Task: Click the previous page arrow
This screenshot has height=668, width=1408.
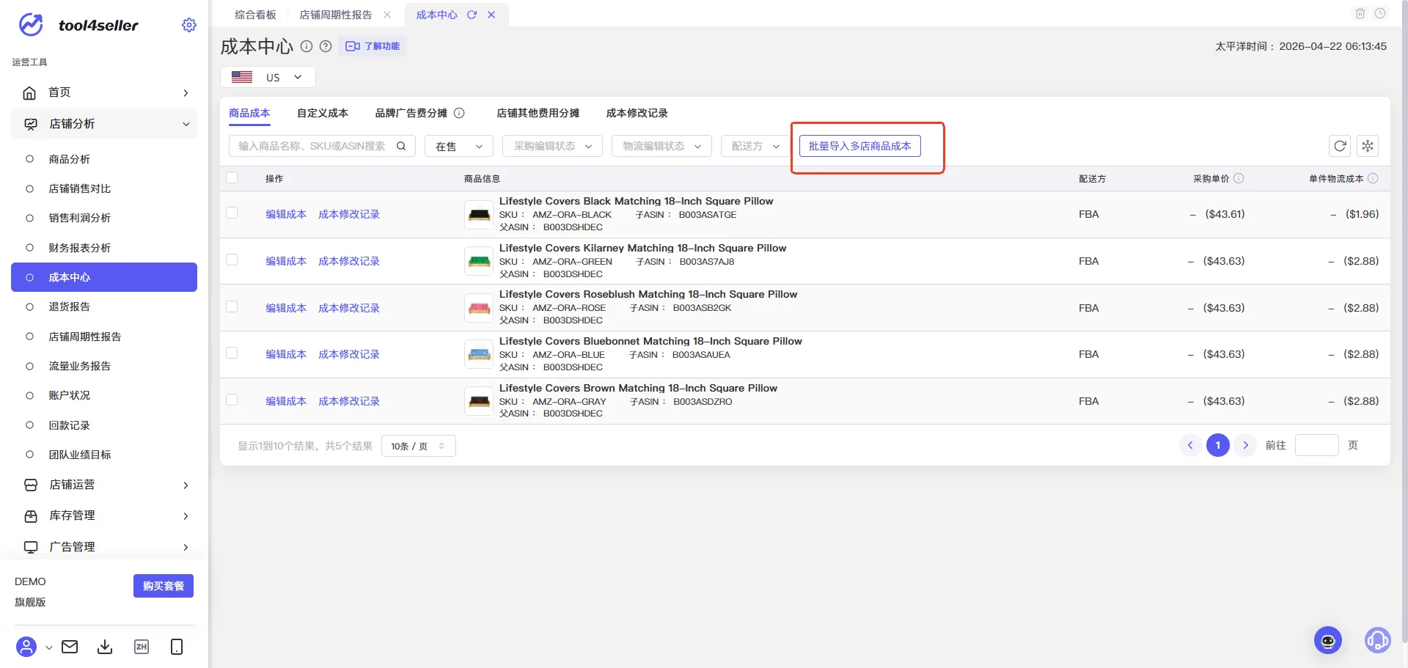Action: [x=1190, y=445]
